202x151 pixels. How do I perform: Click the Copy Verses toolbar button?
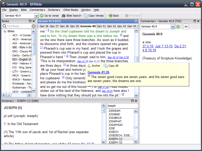[94, 16]
